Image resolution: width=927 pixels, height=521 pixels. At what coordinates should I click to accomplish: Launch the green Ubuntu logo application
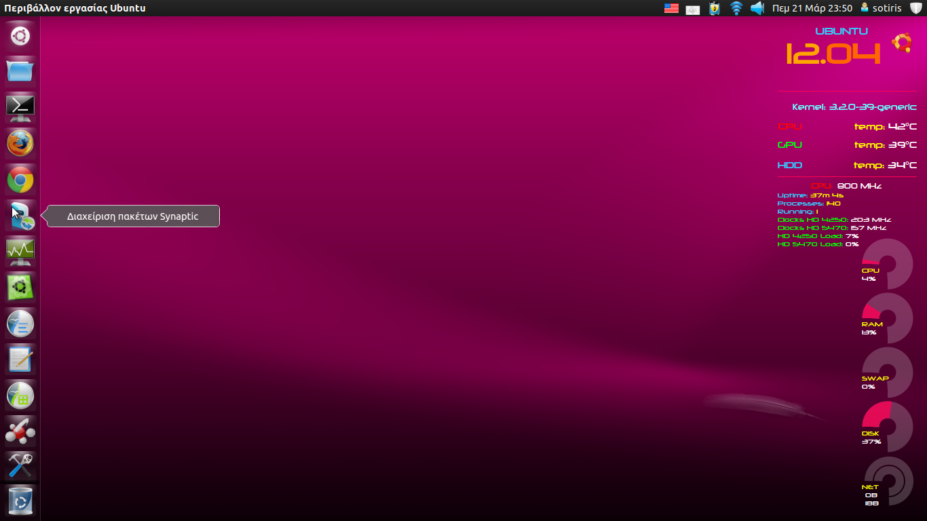20,288
